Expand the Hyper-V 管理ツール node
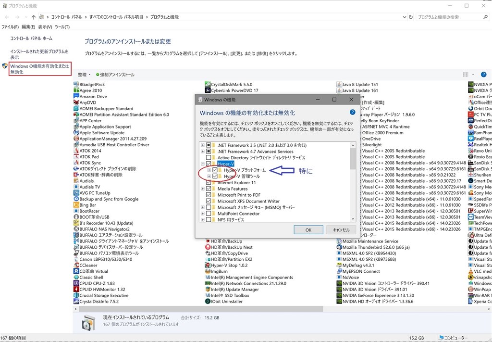The height and width of the screenshot is (342, 492). 209,176
